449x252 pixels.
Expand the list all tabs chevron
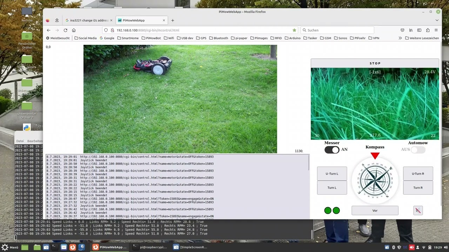pyautogui.click(x=437, y=20)
